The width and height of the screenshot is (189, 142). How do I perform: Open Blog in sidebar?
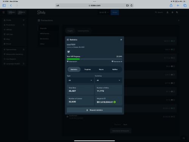(x=14, y=39)
